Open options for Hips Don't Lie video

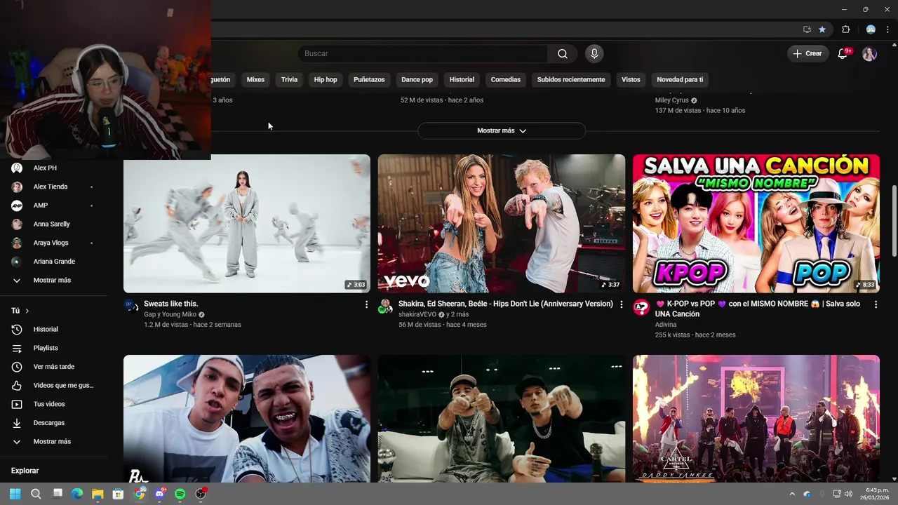coord(621,304)
